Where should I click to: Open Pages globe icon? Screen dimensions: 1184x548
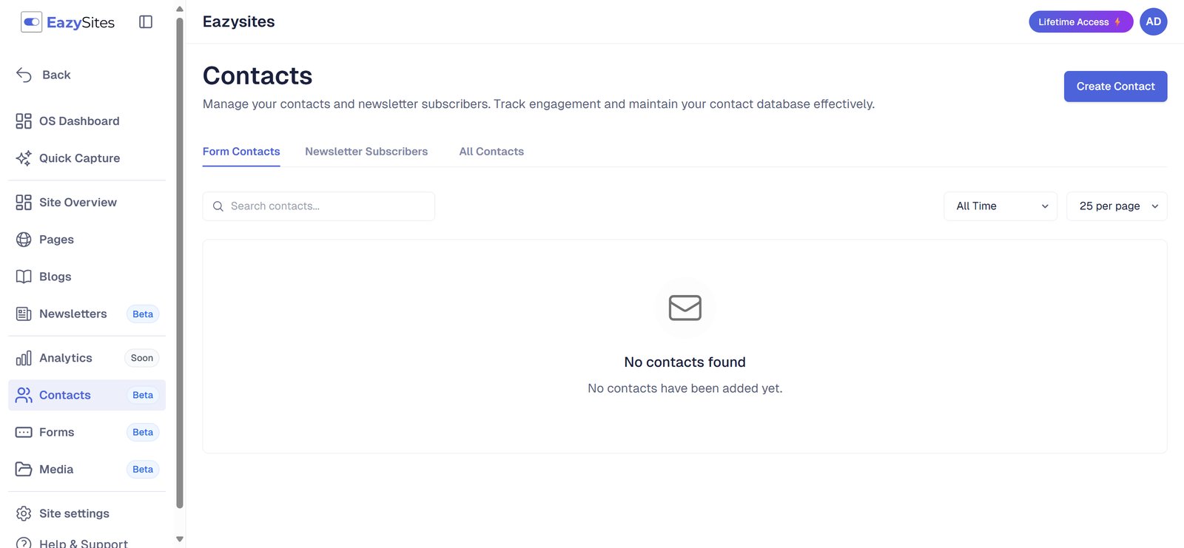coord(24,240)
